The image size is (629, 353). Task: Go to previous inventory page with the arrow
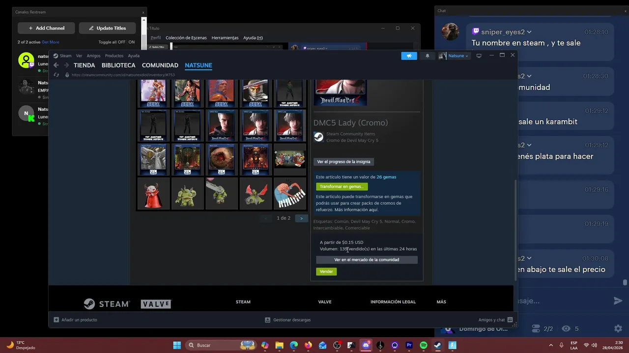coord(266,218)
